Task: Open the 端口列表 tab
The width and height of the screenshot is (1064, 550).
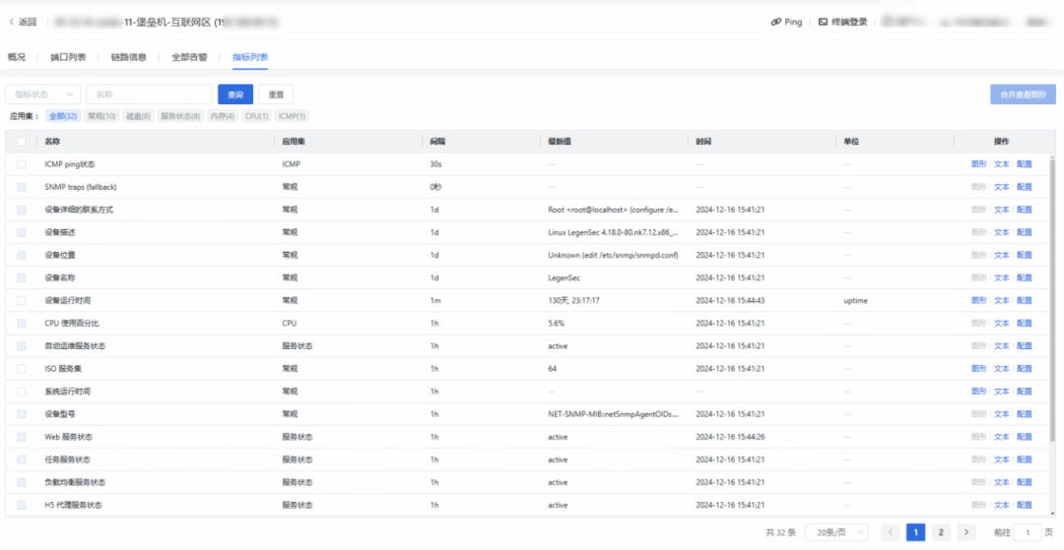Action: [x=68, y=58]
